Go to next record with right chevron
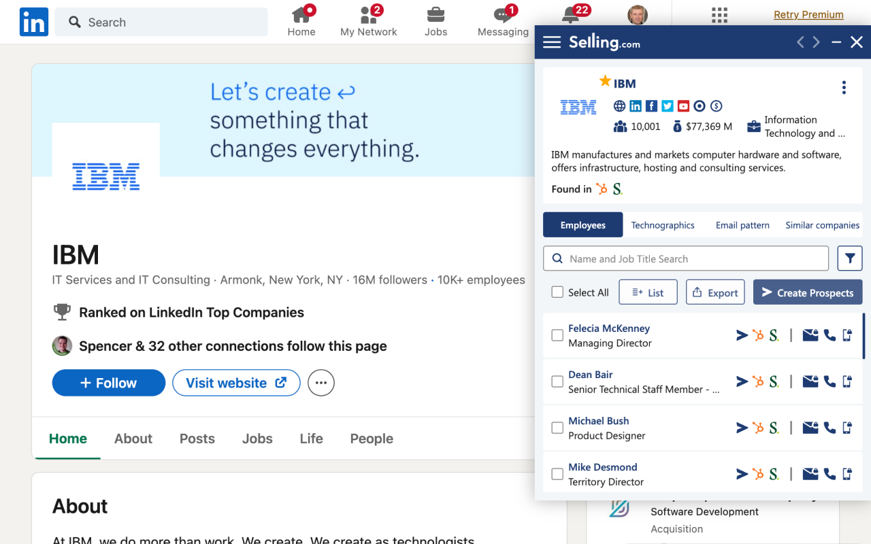The width and height of the screenshot is (871, 544). [816, 42]
